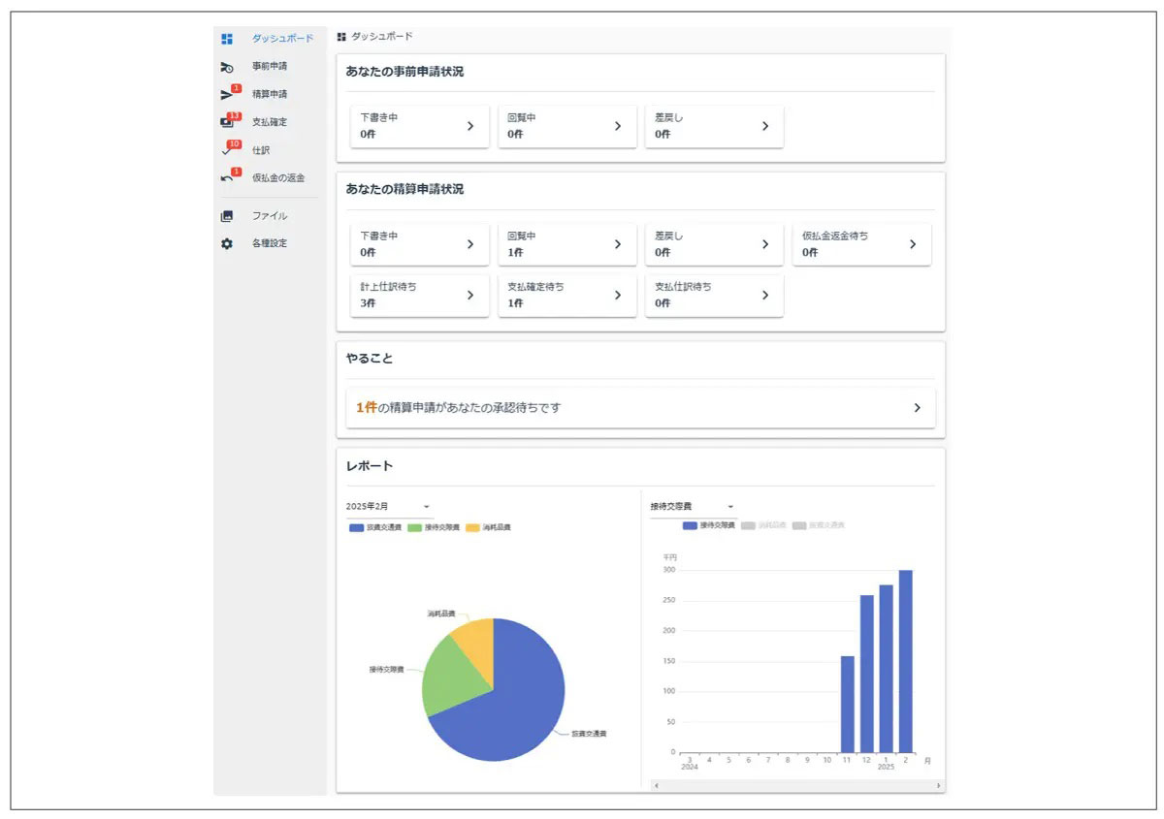Click the horizontal scrollbar below the bar chart
1164x819 pixels.
pos(795,785)
